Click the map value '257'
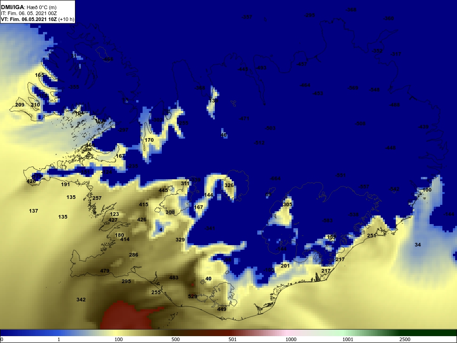 [97, 198]
